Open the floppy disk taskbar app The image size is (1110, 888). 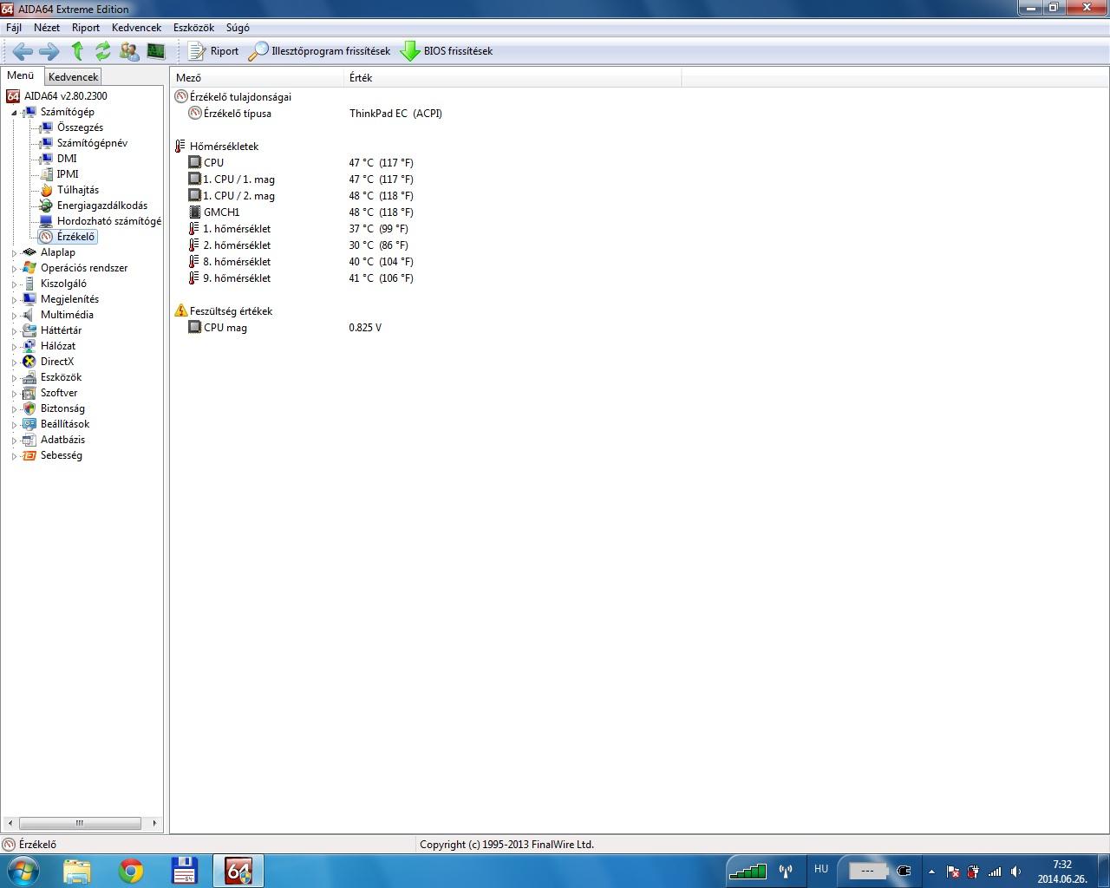pos(185,871)
